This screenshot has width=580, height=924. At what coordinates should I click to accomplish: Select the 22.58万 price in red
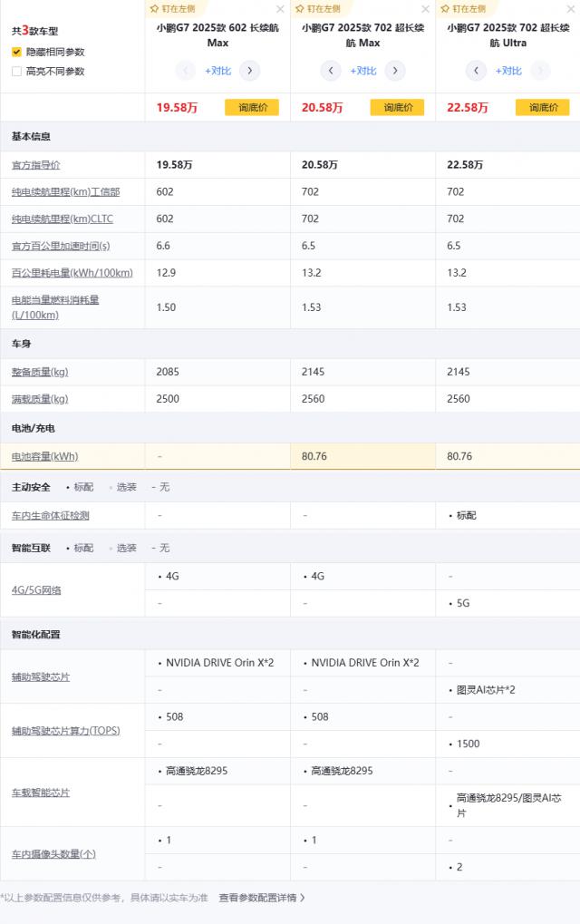point(468,107)
